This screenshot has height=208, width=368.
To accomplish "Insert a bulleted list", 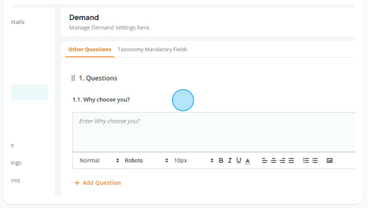I will 314,160.
